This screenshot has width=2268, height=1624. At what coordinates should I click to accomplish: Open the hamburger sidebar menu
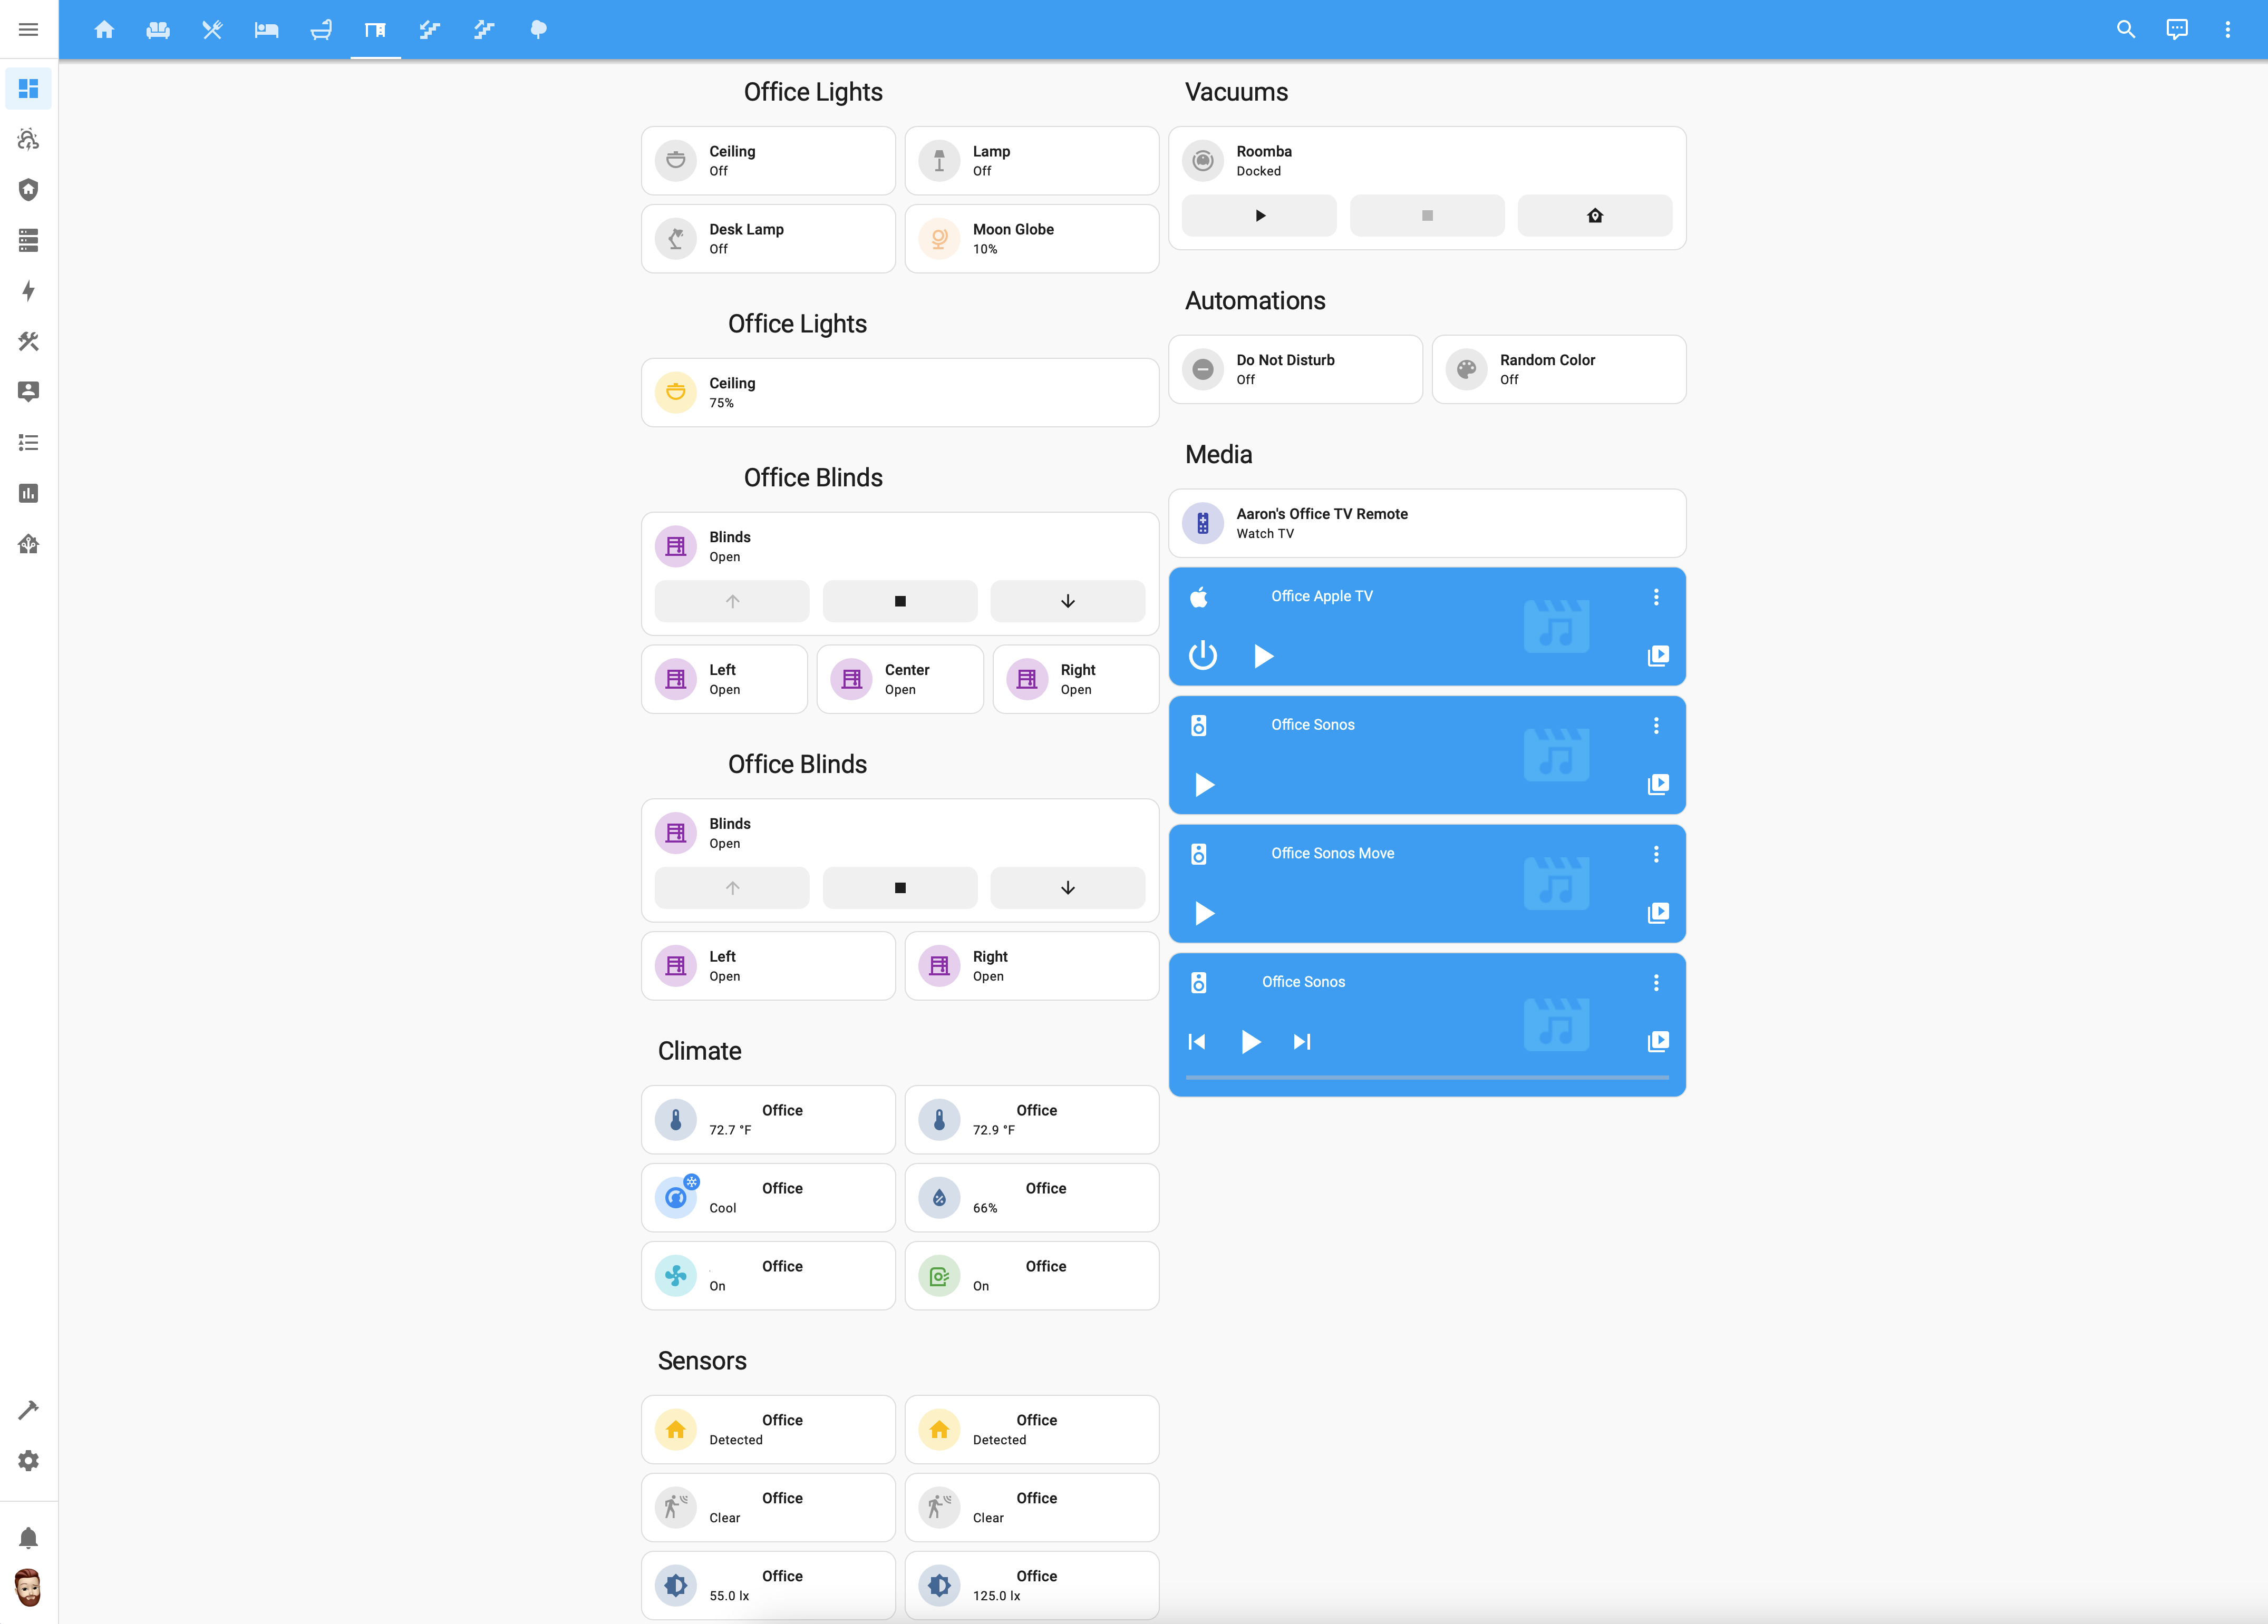[28, 29]
